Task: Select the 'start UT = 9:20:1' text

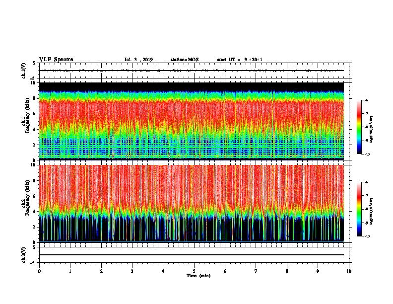Action: (x=240, y=60)
